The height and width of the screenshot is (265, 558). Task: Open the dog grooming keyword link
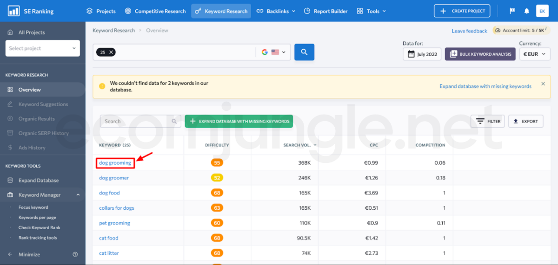tap(115, 163)
